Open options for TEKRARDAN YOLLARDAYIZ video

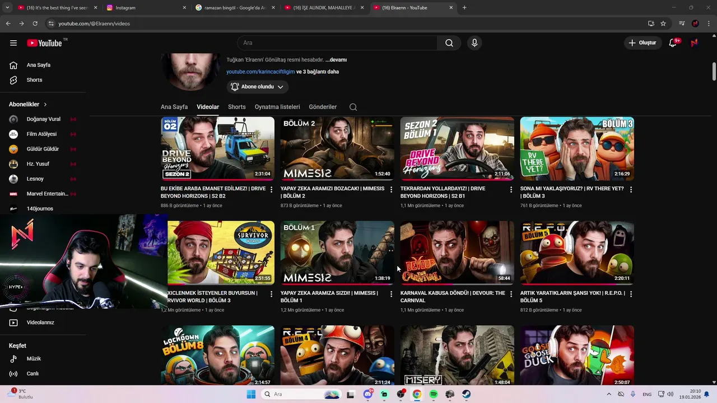pyautogui.click(x=511, y=190)
